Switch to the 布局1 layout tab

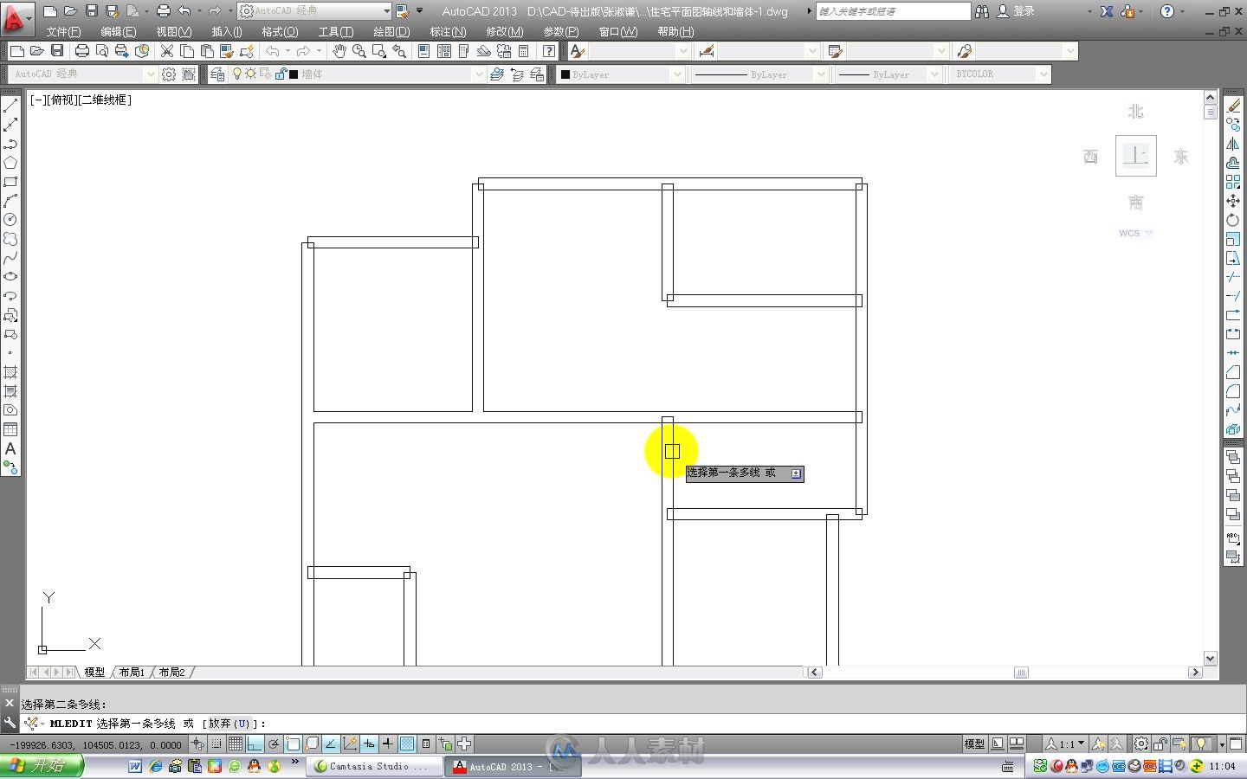[132, 672]
